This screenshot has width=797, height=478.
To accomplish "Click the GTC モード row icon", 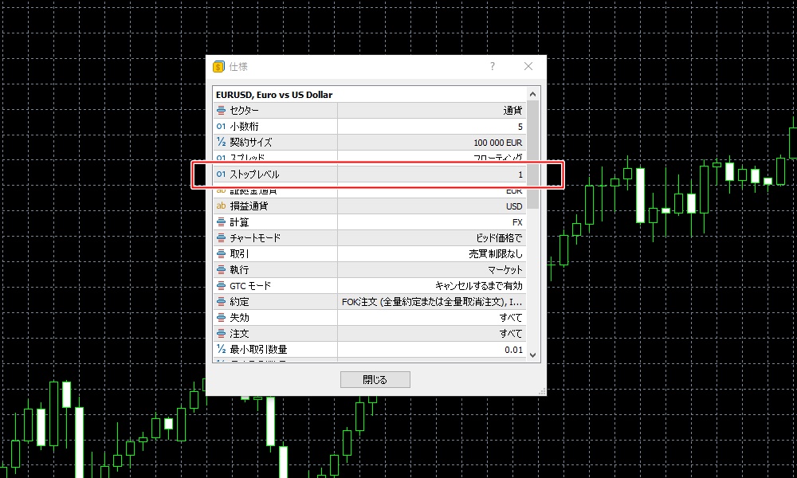I will [x=222, y=286].
